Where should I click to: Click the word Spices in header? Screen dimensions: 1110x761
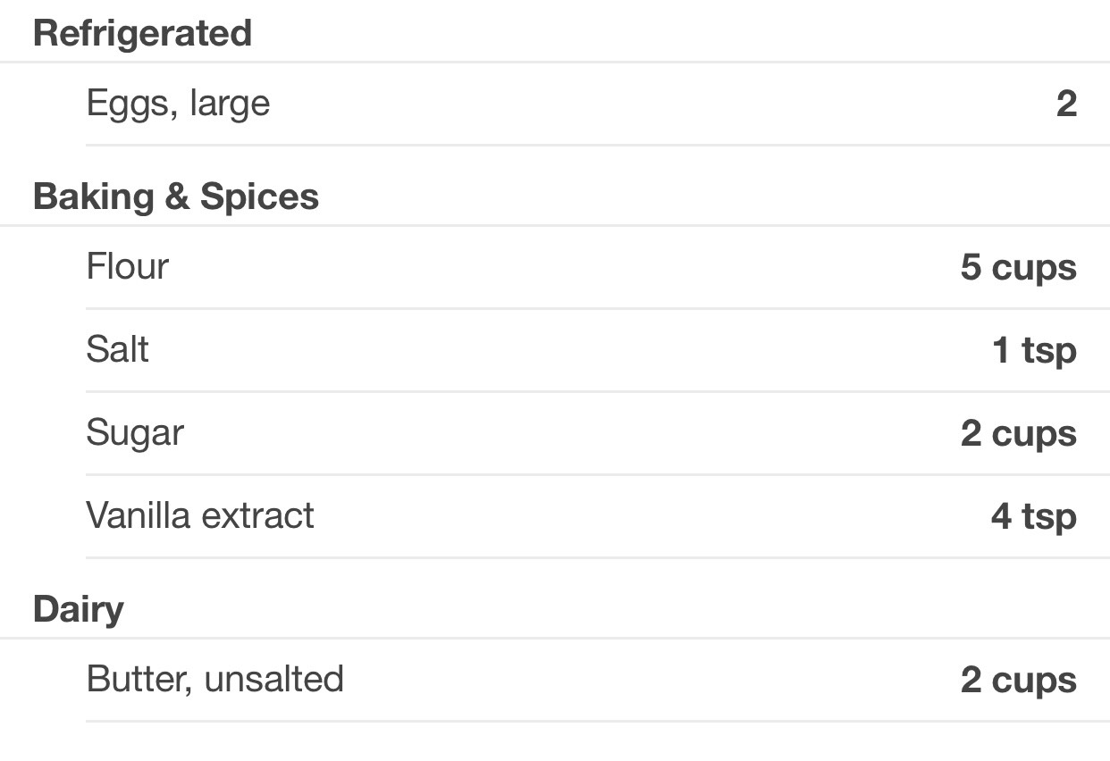[259, 197]
